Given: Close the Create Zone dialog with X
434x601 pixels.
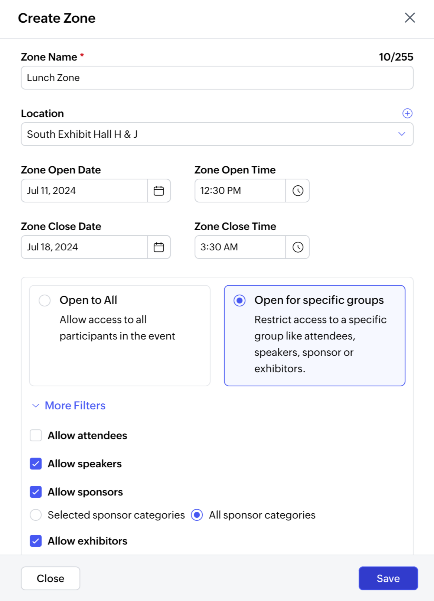Looking at the screenshot, I should point(409,17).
